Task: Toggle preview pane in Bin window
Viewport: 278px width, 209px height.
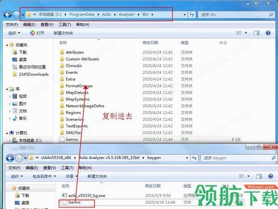Action: [257, 33]
